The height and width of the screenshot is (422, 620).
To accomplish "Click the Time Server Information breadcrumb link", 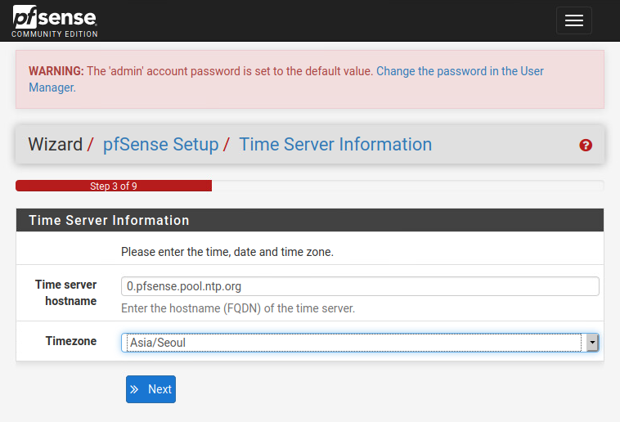I will pos(335,145).
